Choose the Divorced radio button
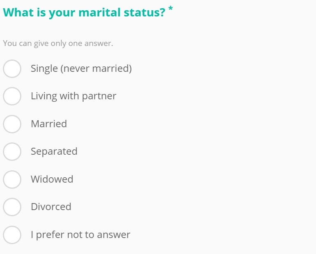The image size is (316, 254). (x=12, y=207)
